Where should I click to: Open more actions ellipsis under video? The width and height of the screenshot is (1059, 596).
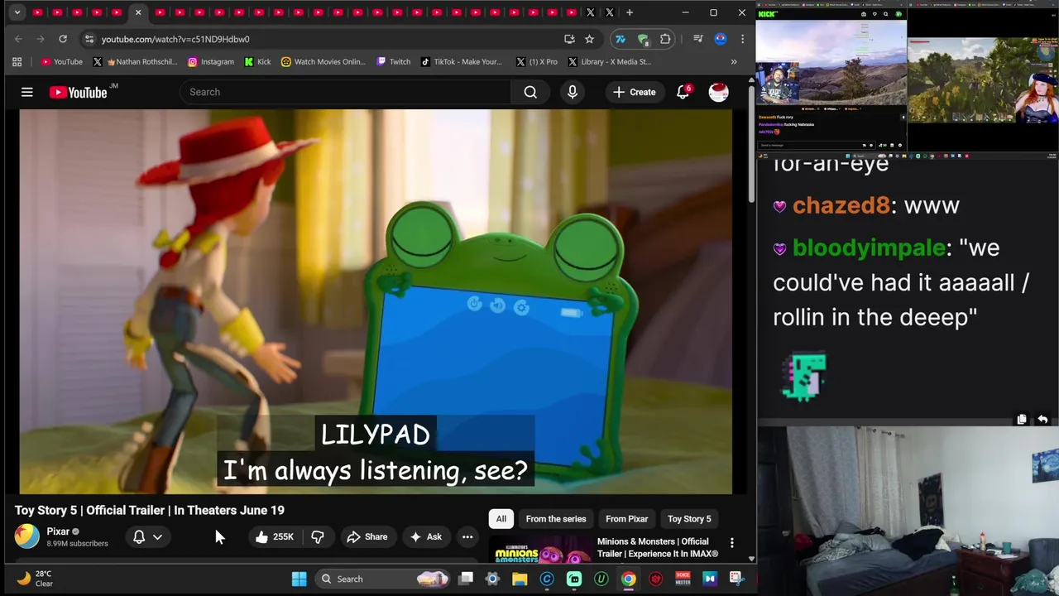[467, 536]
